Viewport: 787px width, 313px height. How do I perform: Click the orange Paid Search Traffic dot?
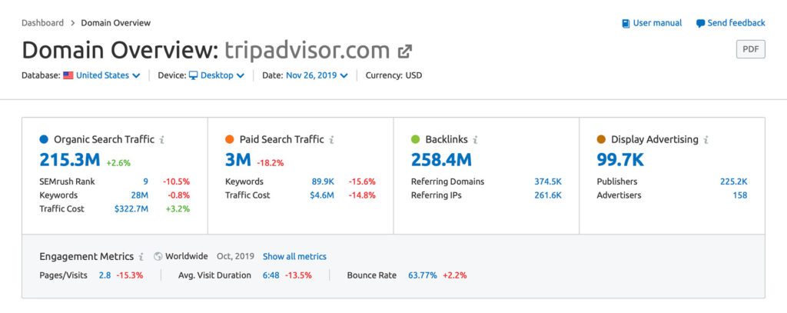click(x=230, y=140)
